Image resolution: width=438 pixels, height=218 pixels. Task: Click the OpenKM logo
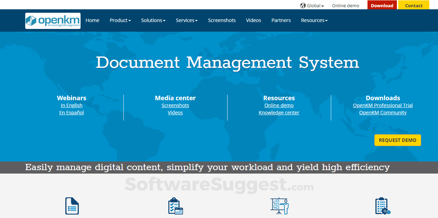(53, 21)
